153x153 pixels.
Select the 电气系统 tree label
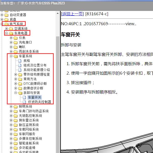pyautogui.click(x=16, y=24)
